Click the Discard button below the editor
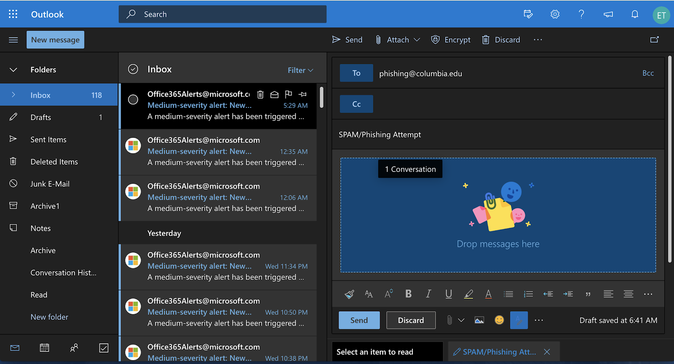 (411, 320)
